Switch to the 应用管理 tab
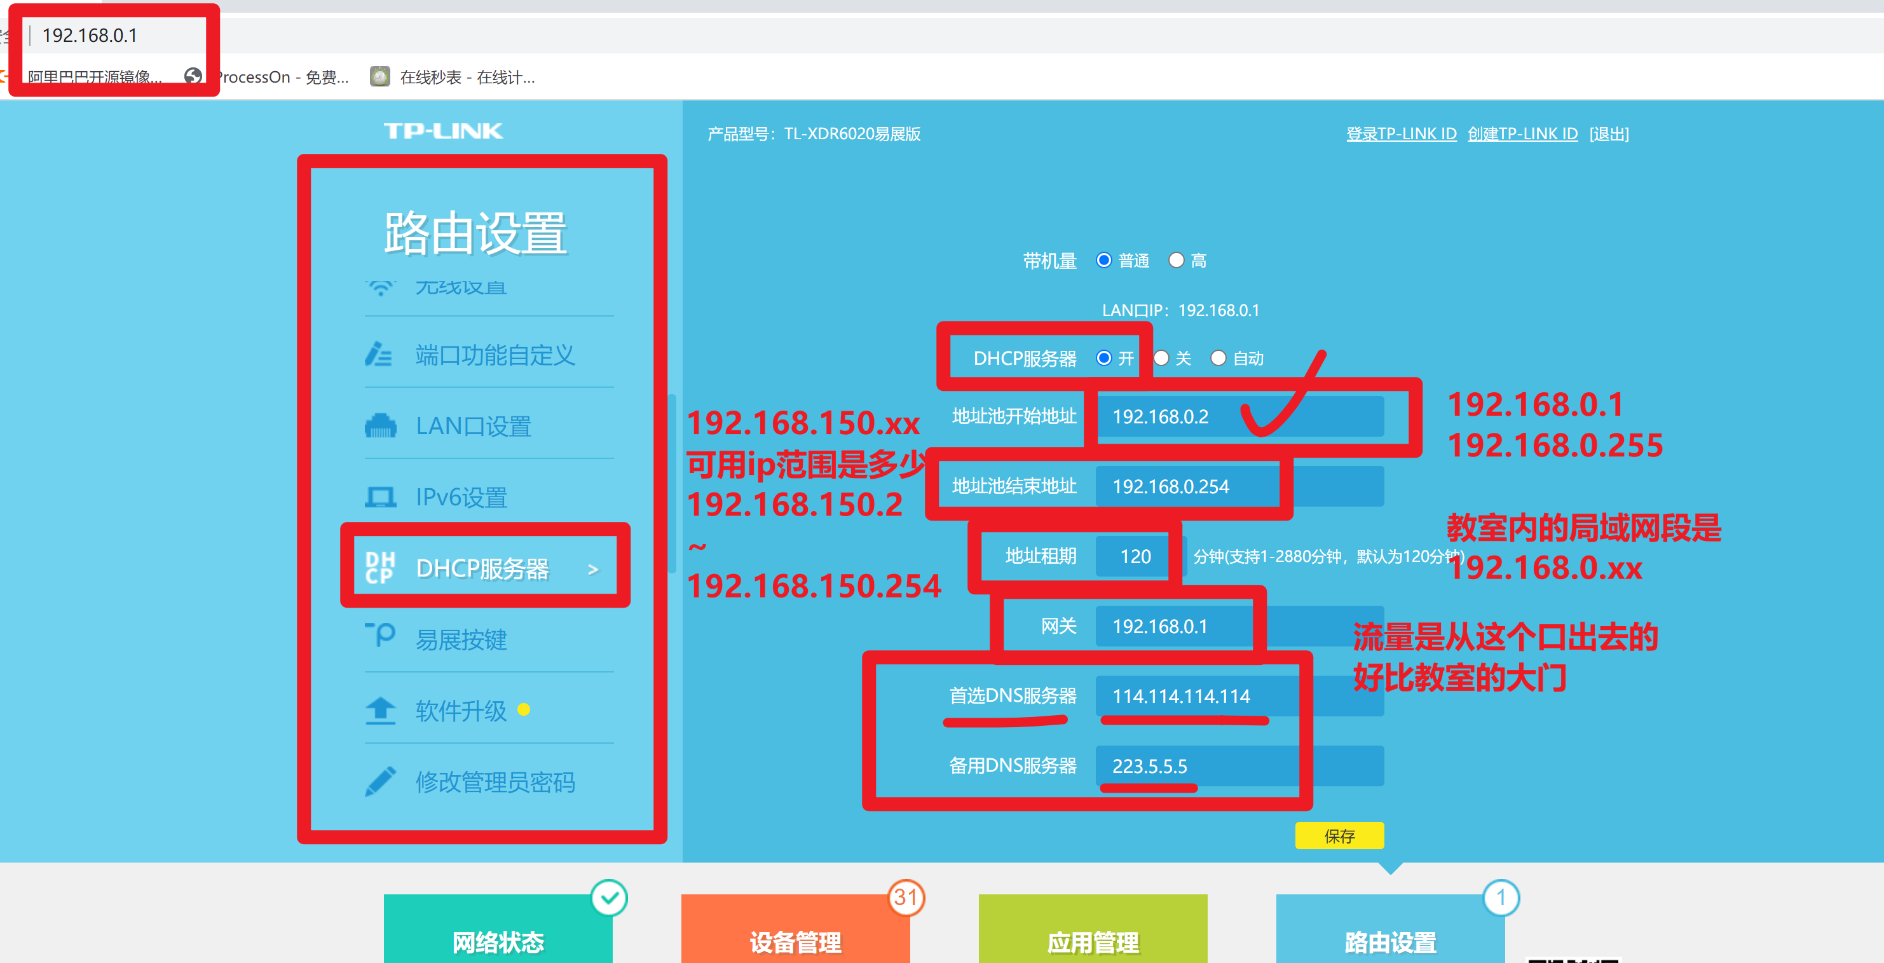Viewport: 1884px width, 963px height. pos(1093,929)
